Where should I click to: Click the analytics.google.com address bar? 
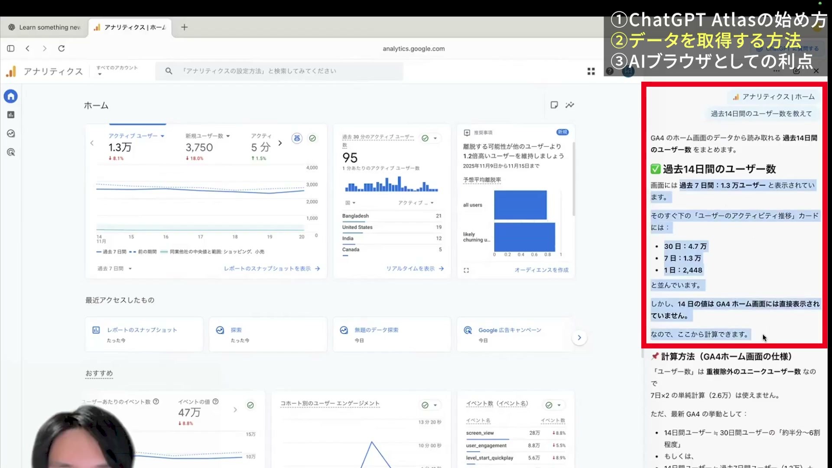click(413, 49)
